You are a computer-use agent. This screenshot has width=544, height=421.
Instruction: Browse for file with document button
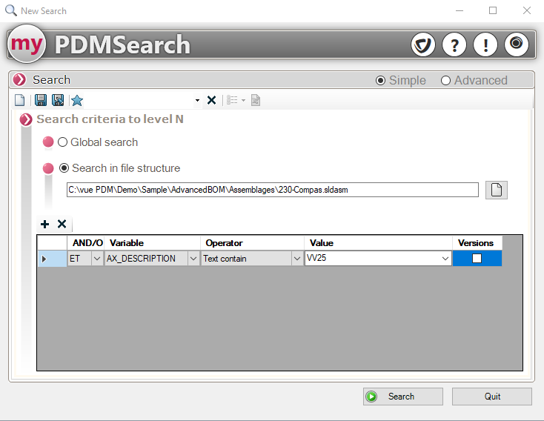pyautogui.click(x=496, y=190)
